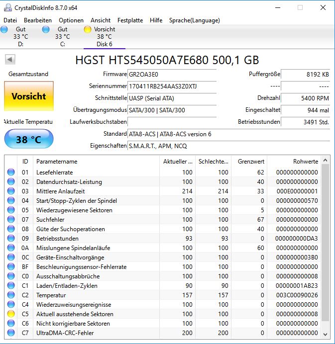Open the Sprache(Language) menu

195,20
